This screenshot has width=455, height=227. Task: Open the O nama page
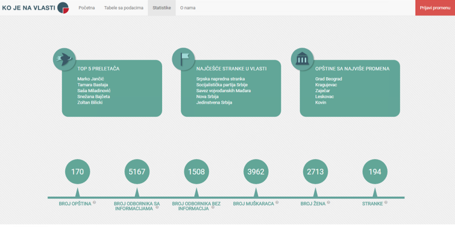pos(188,8)
